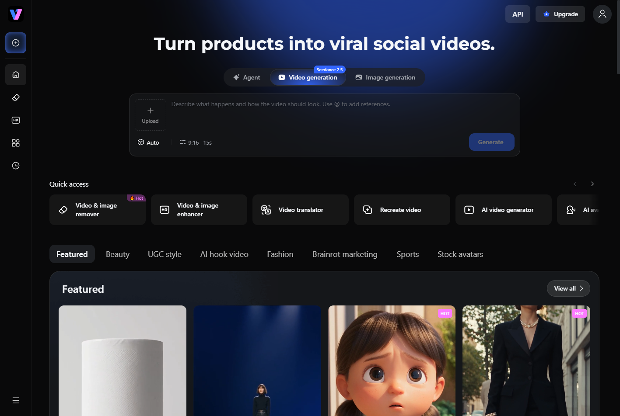
Task: Select the Sports category tab
Action: tap(407, 254)
